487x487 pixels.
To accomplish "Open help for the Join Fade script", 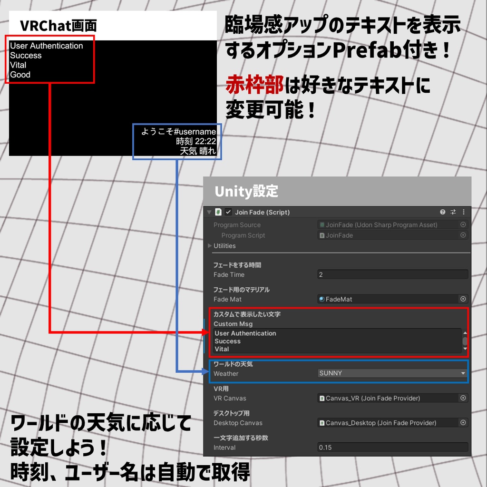I will (x=443, y=213).
